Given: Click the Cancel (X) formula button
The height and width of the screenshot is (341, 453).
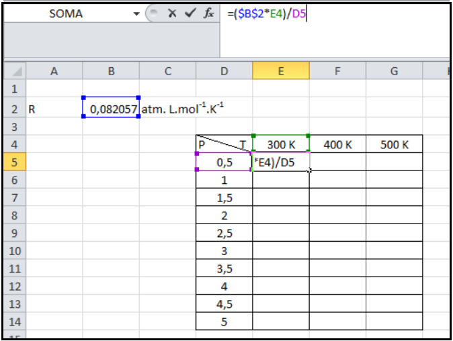Looking at the screenshot, I should (173, 13).
